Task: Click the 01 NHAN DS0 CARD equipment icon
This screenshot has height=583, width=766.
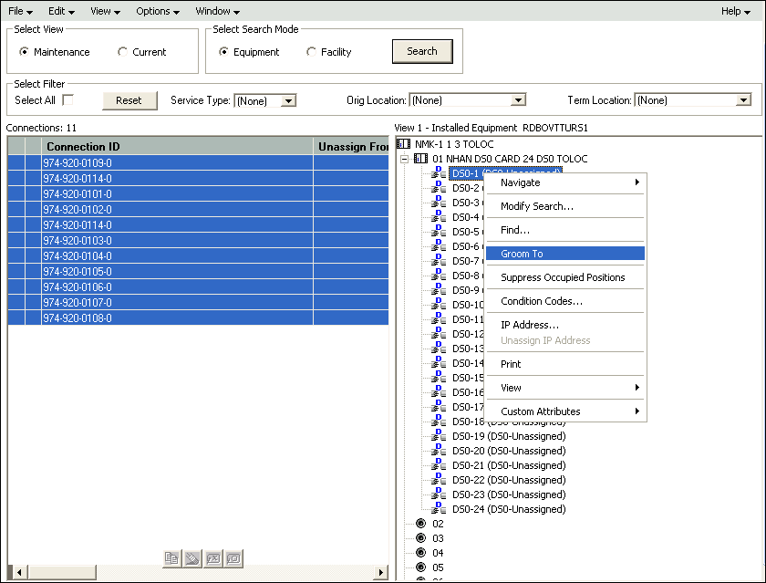Action: click(x=419, y=158)
